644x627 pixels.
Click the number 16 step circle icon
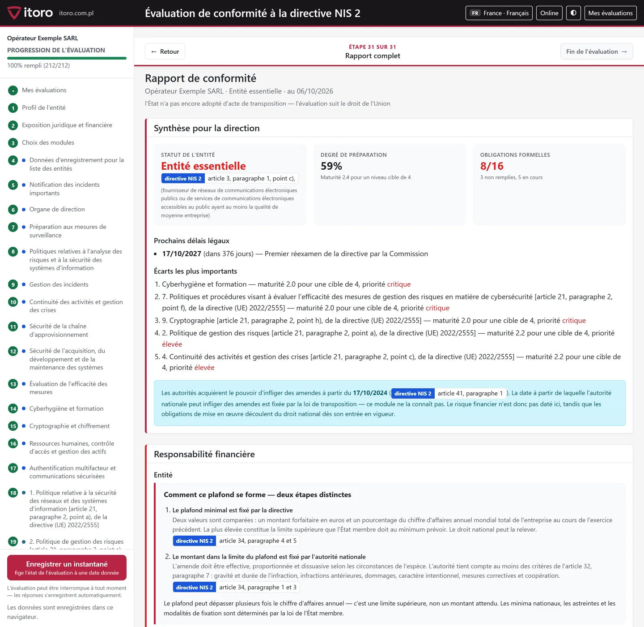click(x=13, y=443)
